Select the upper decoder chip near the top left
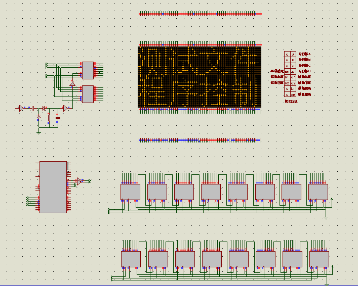358x286 pixels. point(88,70)
